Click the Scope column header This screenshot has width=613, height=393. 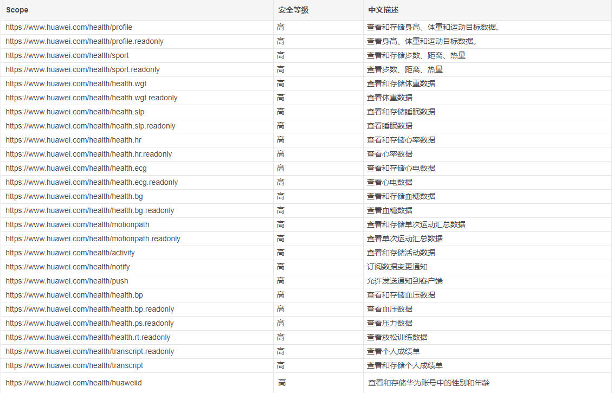point(17,10)
